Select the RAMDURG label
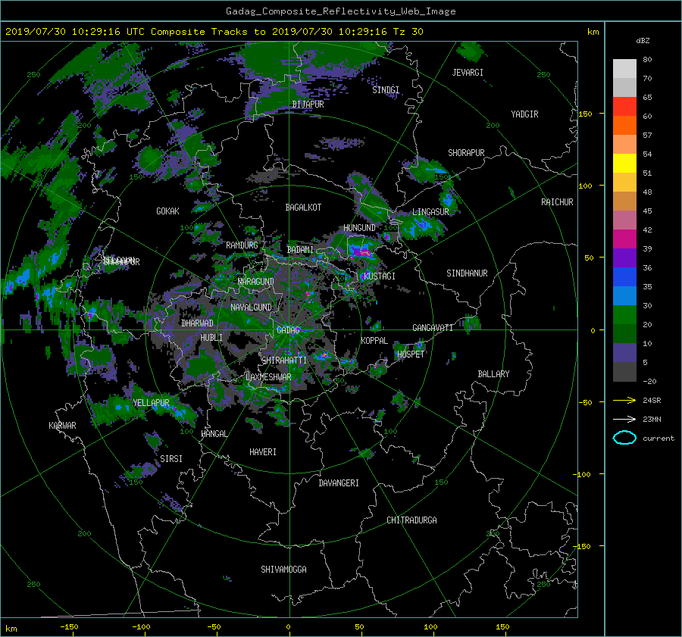682x637 pixels. 242,245
